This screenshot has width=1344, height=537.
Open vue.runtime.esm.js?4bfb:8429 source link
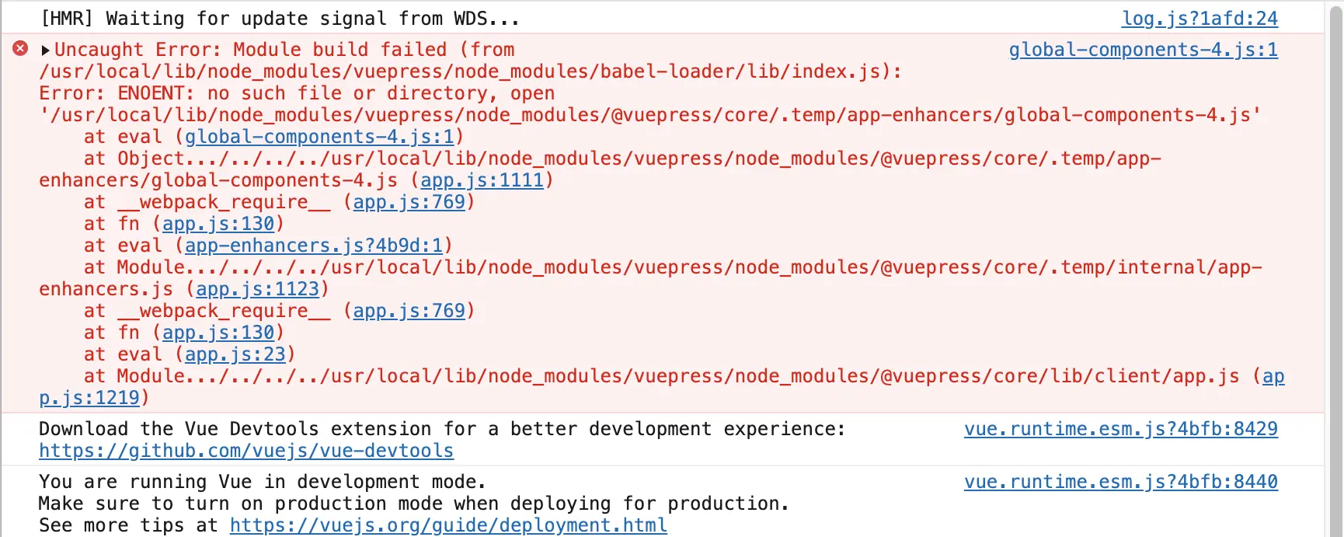1120,429
